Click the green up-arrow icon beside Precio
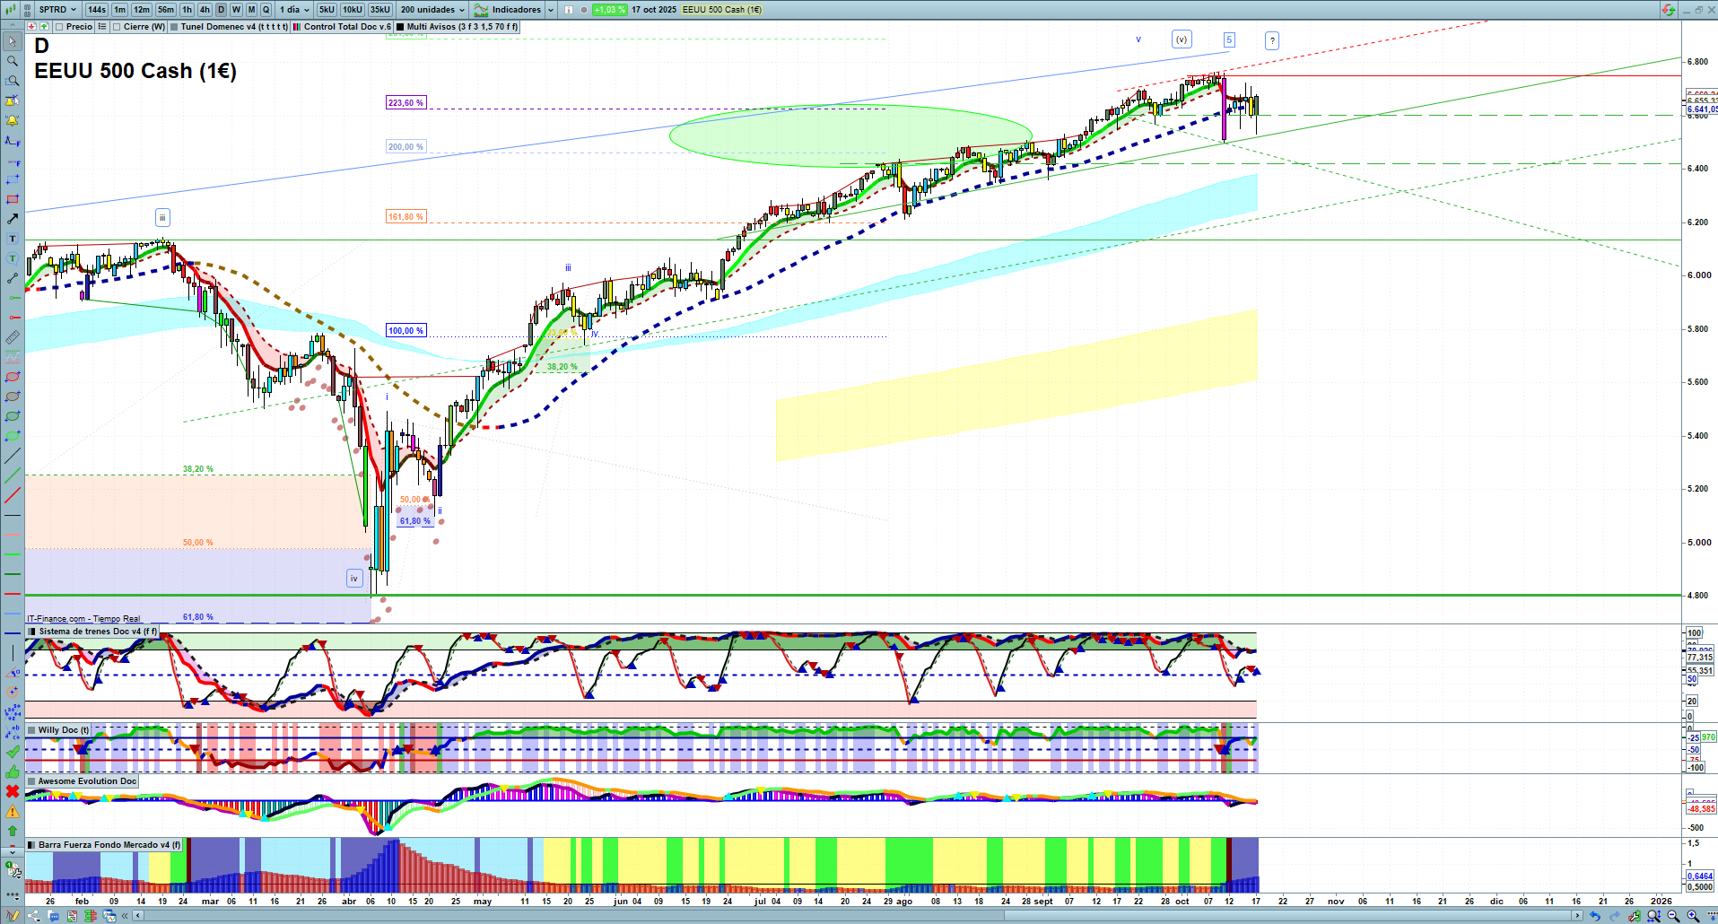Viewport: 1718px width, 924px height. click(x=43, y=27)
